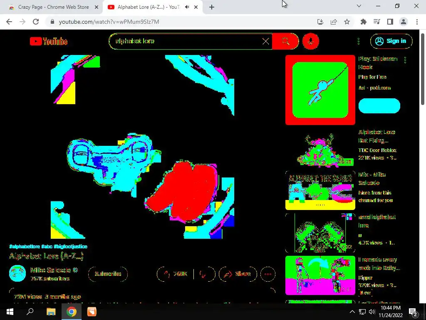The image size is (426, 320).
Task: Start voice search with microphone icon
Action: [310, 41]
